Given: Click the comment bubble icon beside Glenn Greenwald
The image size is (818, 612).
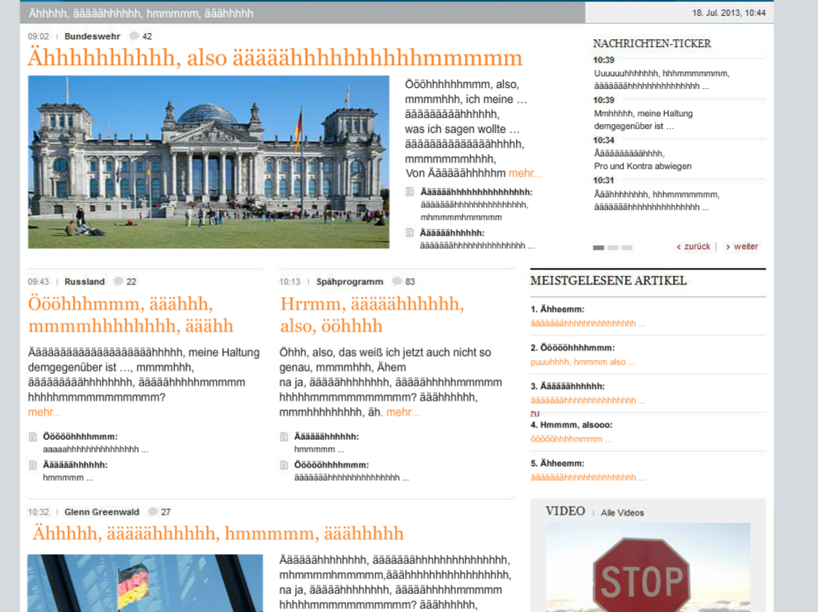Looking at the screenshot, I should coord(153,512).
